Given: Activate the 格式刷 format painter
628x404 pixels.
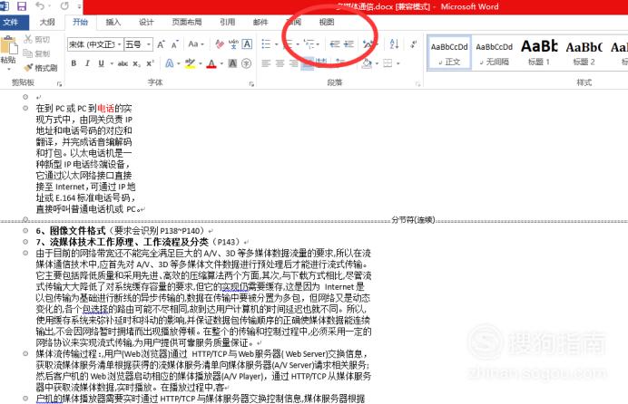Looking at the screenshot, I should pyautogui.click(x=41, y=68).
